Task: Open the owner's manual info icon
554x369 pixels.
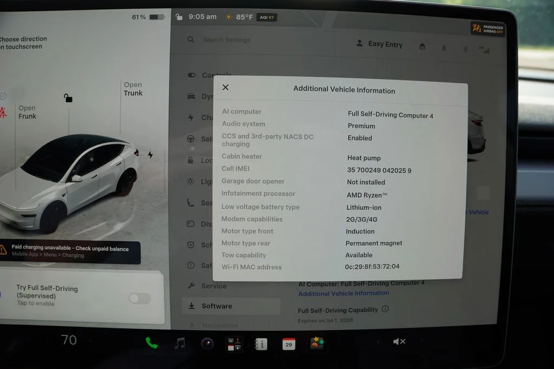Action: tap(261, 344)
